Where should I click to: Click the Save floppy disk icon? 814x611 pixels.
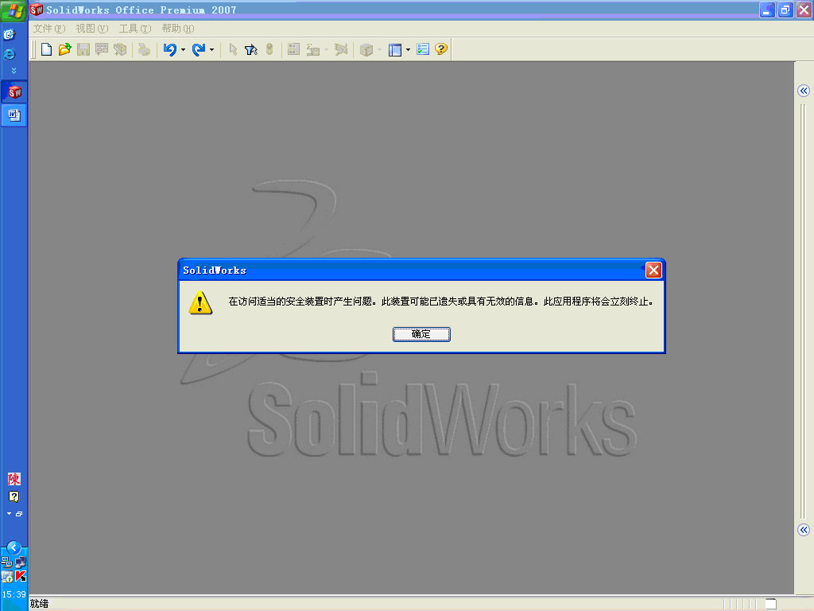pyautogui.click(x=83, y=49)
